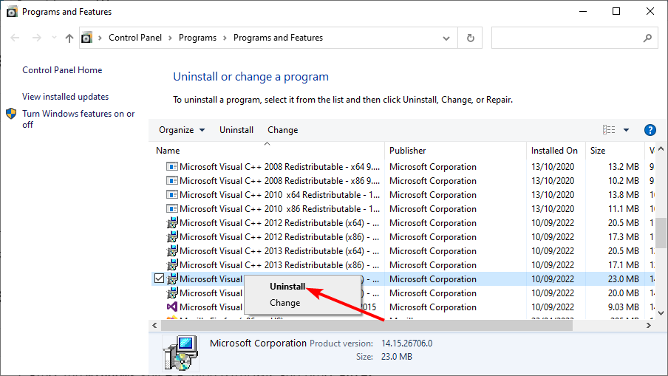Open the recent locations dropdown arrow

[54, 38]
